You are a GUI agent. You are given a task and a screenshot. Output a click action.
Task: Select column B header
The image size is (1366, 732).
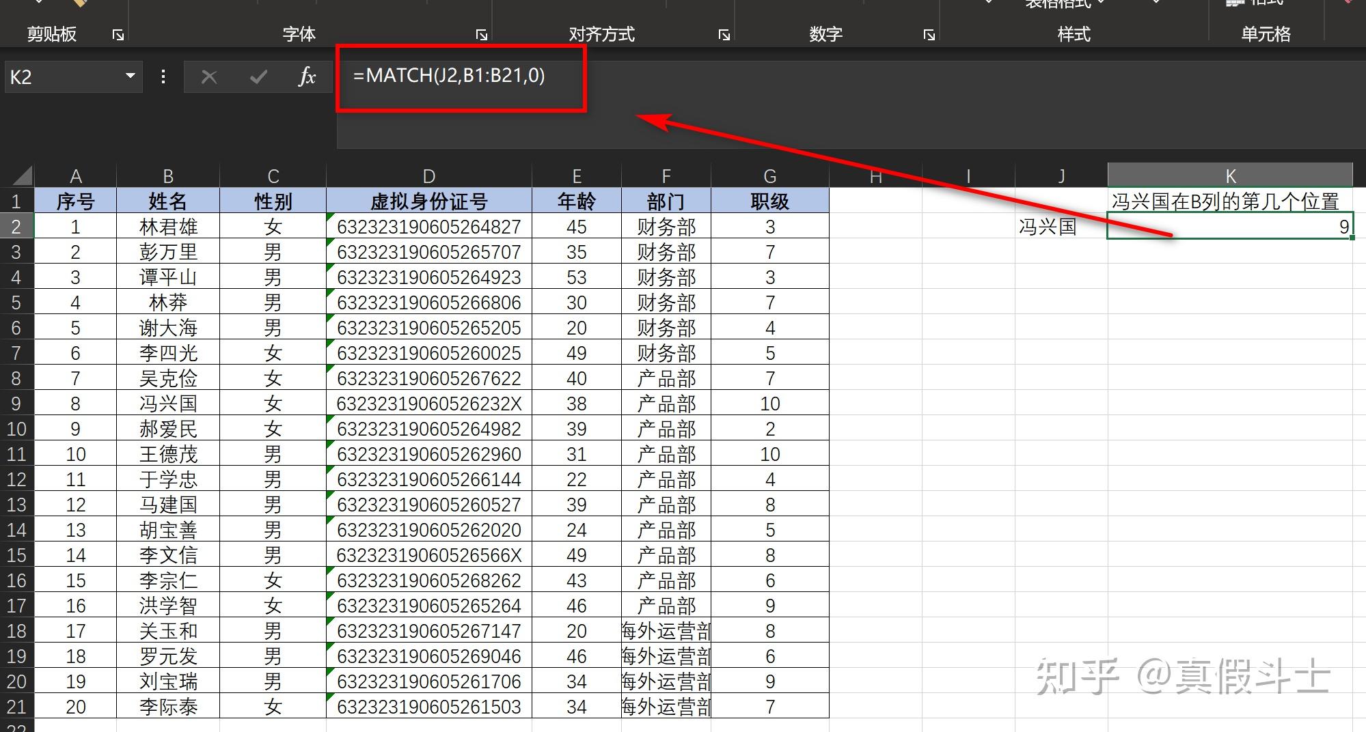[168, 176]
